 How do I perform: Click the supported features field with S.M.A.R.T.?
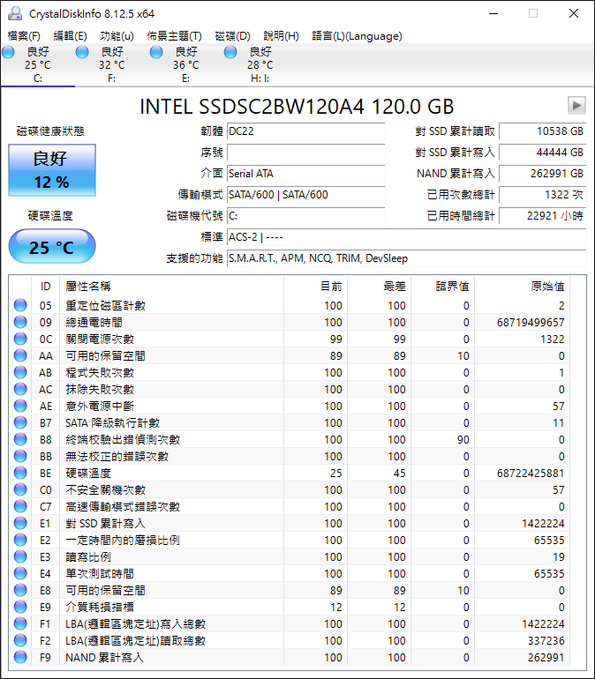pos(406,258)
